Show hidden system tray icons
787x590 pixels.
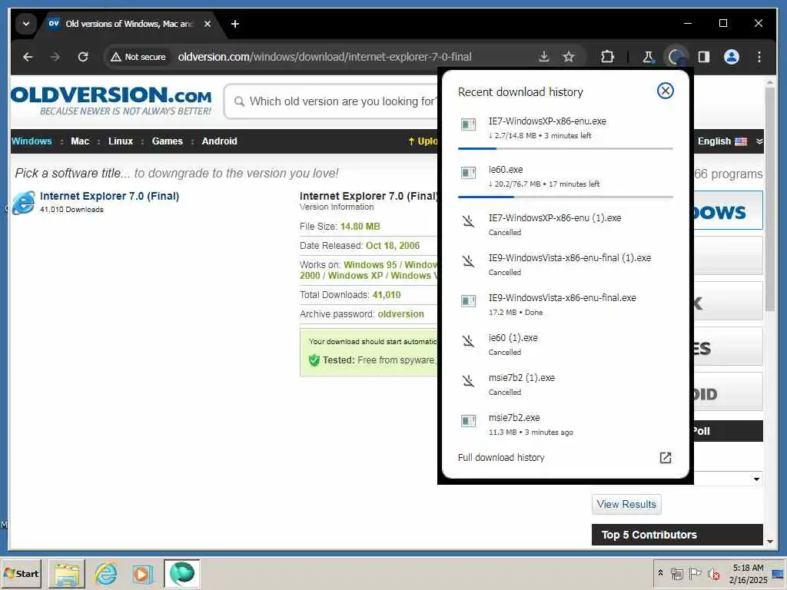click(660, 573)
